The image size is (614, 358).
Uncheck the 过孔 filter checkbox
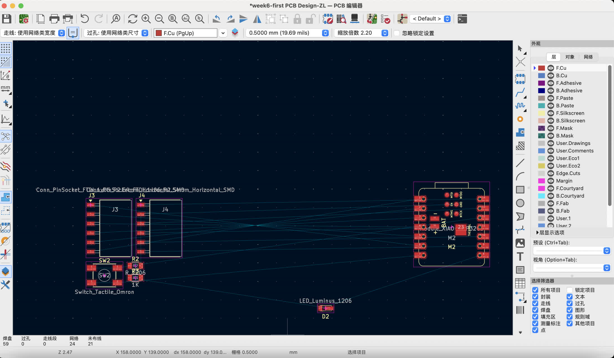click(570, 303)
